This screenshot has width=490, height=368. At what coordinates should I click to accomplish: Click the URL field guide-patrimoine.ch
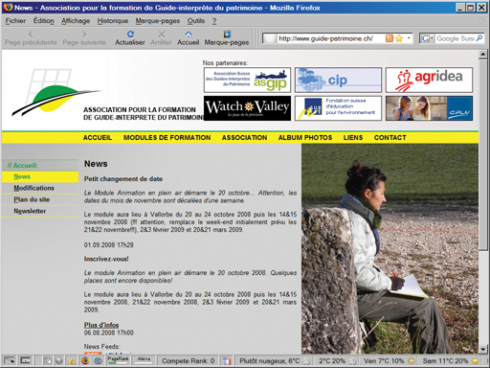(x=325, y=38)
